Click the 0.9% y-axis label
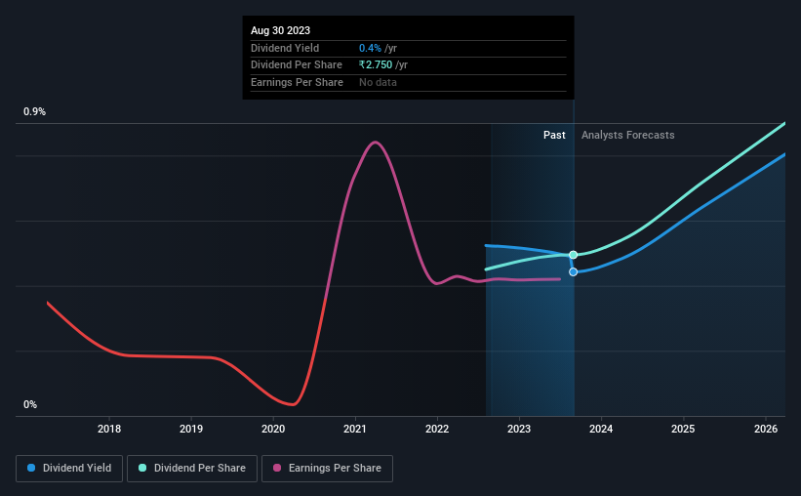This screenshot has height=496, width=801. (x=35, y=111)
